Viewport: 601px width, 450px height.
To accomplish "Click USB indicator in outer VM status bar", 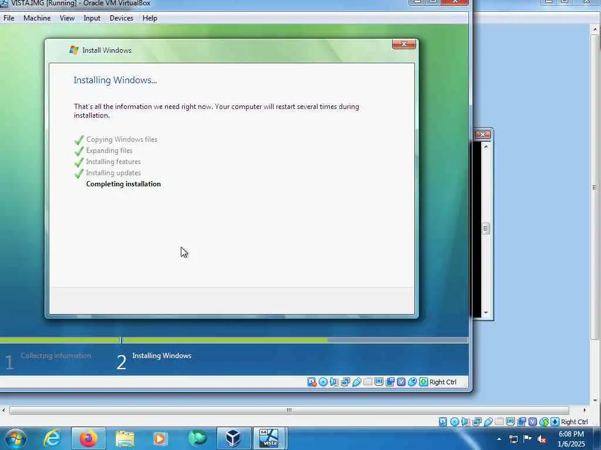I will [488, 422].
